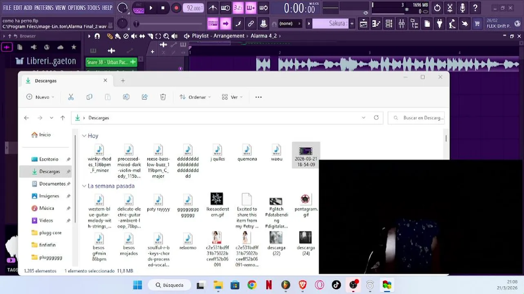This screenshot has width=524, height=294.
Task: Add a new Explorer tab with plus
Action: pyautogui.click(x=123, y=80)
